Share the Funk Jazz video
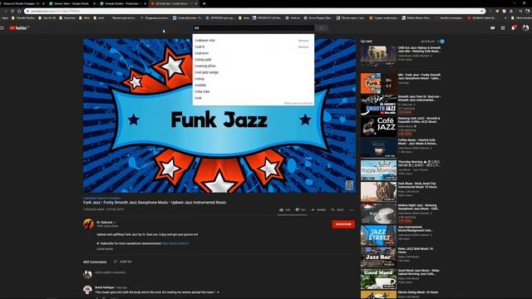 (318, 210)
